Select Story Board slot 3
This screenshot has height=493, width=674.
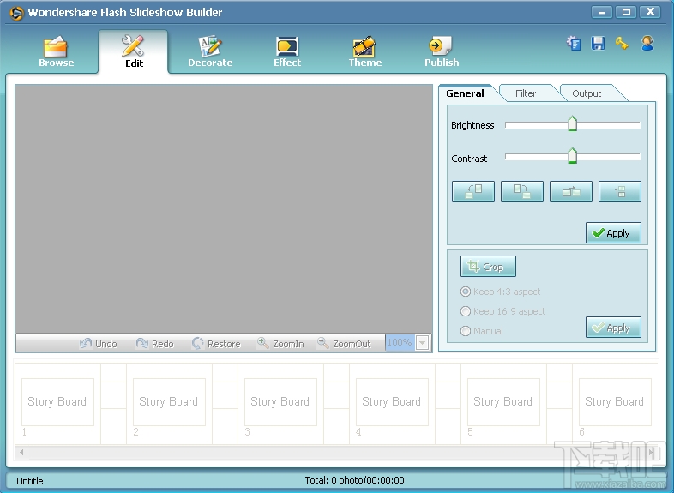click(280, 402)
